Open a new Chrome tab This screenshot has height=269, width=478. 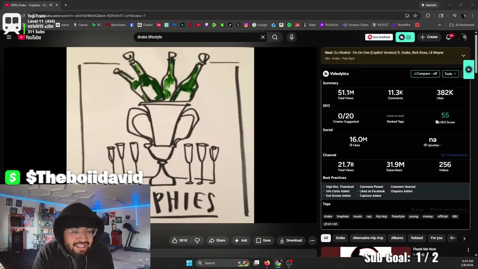pos(66,5)
